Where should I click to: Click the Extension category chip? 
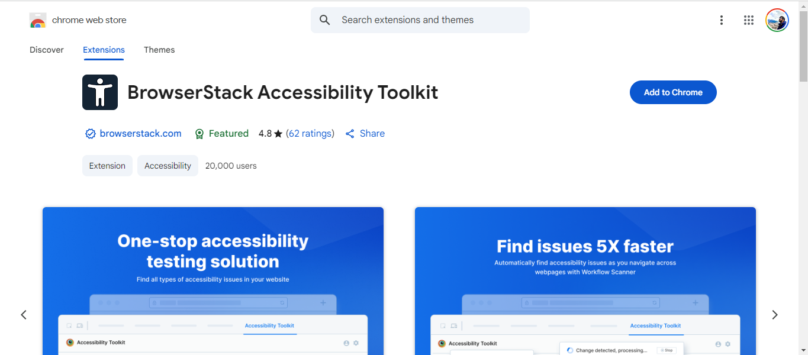click(107, 166)
